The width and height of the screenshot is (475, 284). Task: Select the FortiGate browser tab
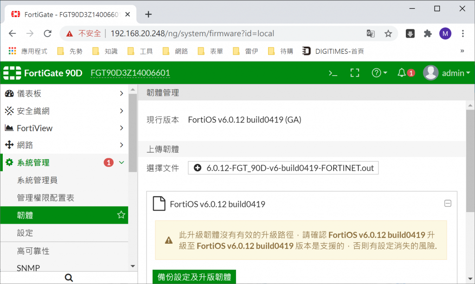pos(71,14)
